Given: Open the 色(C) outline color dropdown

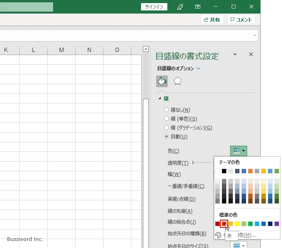Looking at the screenshot, I should click(x=239, y=151).
